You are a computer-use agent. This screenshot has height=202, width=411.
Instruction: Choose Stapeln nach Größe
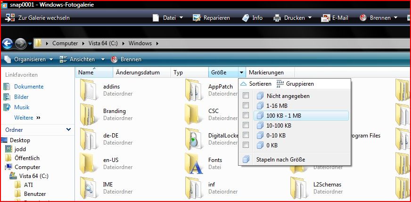pyautogui.click(x=280, y=159)
